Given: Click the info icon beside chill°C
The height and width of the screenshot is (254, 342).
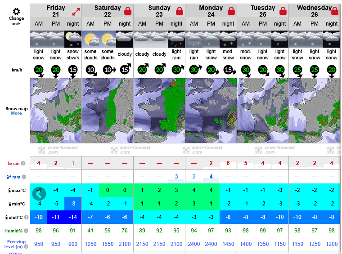Looking at the screenshot, I should 26,217.
